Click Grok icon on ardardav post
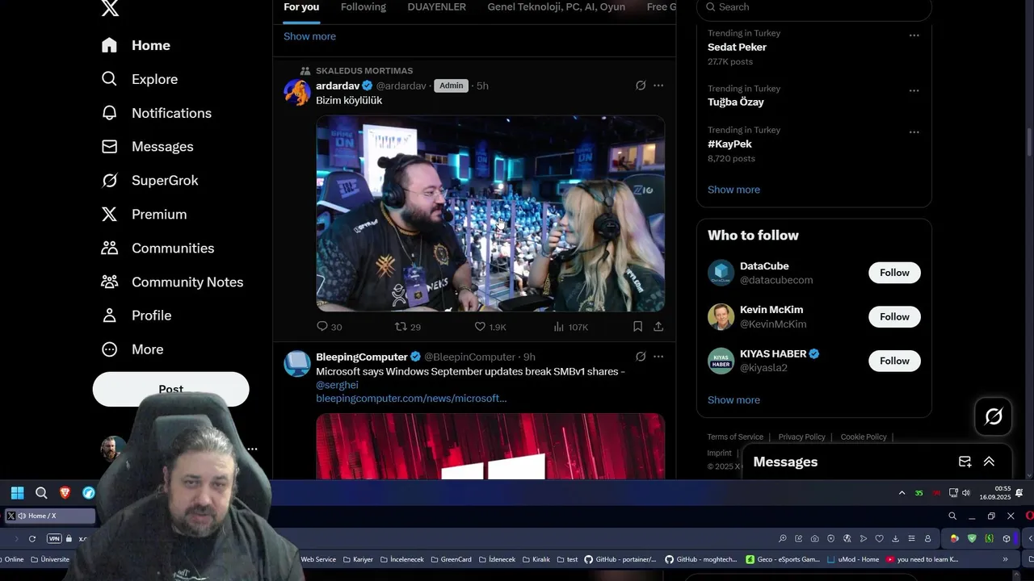The width and height of the screenshot is (1034, 581). 641,86
